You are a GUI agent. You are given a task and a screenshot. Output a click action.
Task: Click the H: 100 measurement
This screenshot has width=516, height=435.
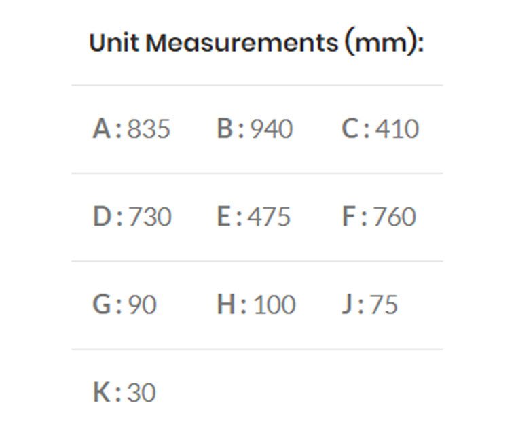pos(256,304)
